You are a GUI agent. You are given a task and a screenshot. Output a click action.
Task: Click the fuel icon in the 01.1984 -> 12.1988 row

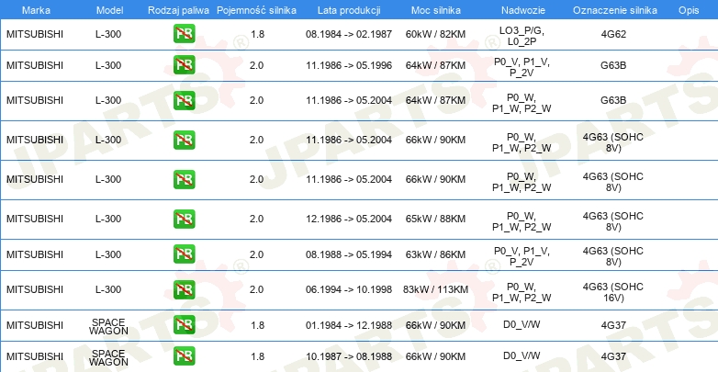point(184,325)
